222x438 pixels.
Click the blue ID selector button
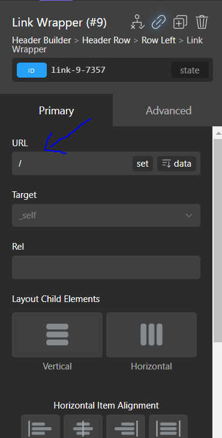coord(32,70)
